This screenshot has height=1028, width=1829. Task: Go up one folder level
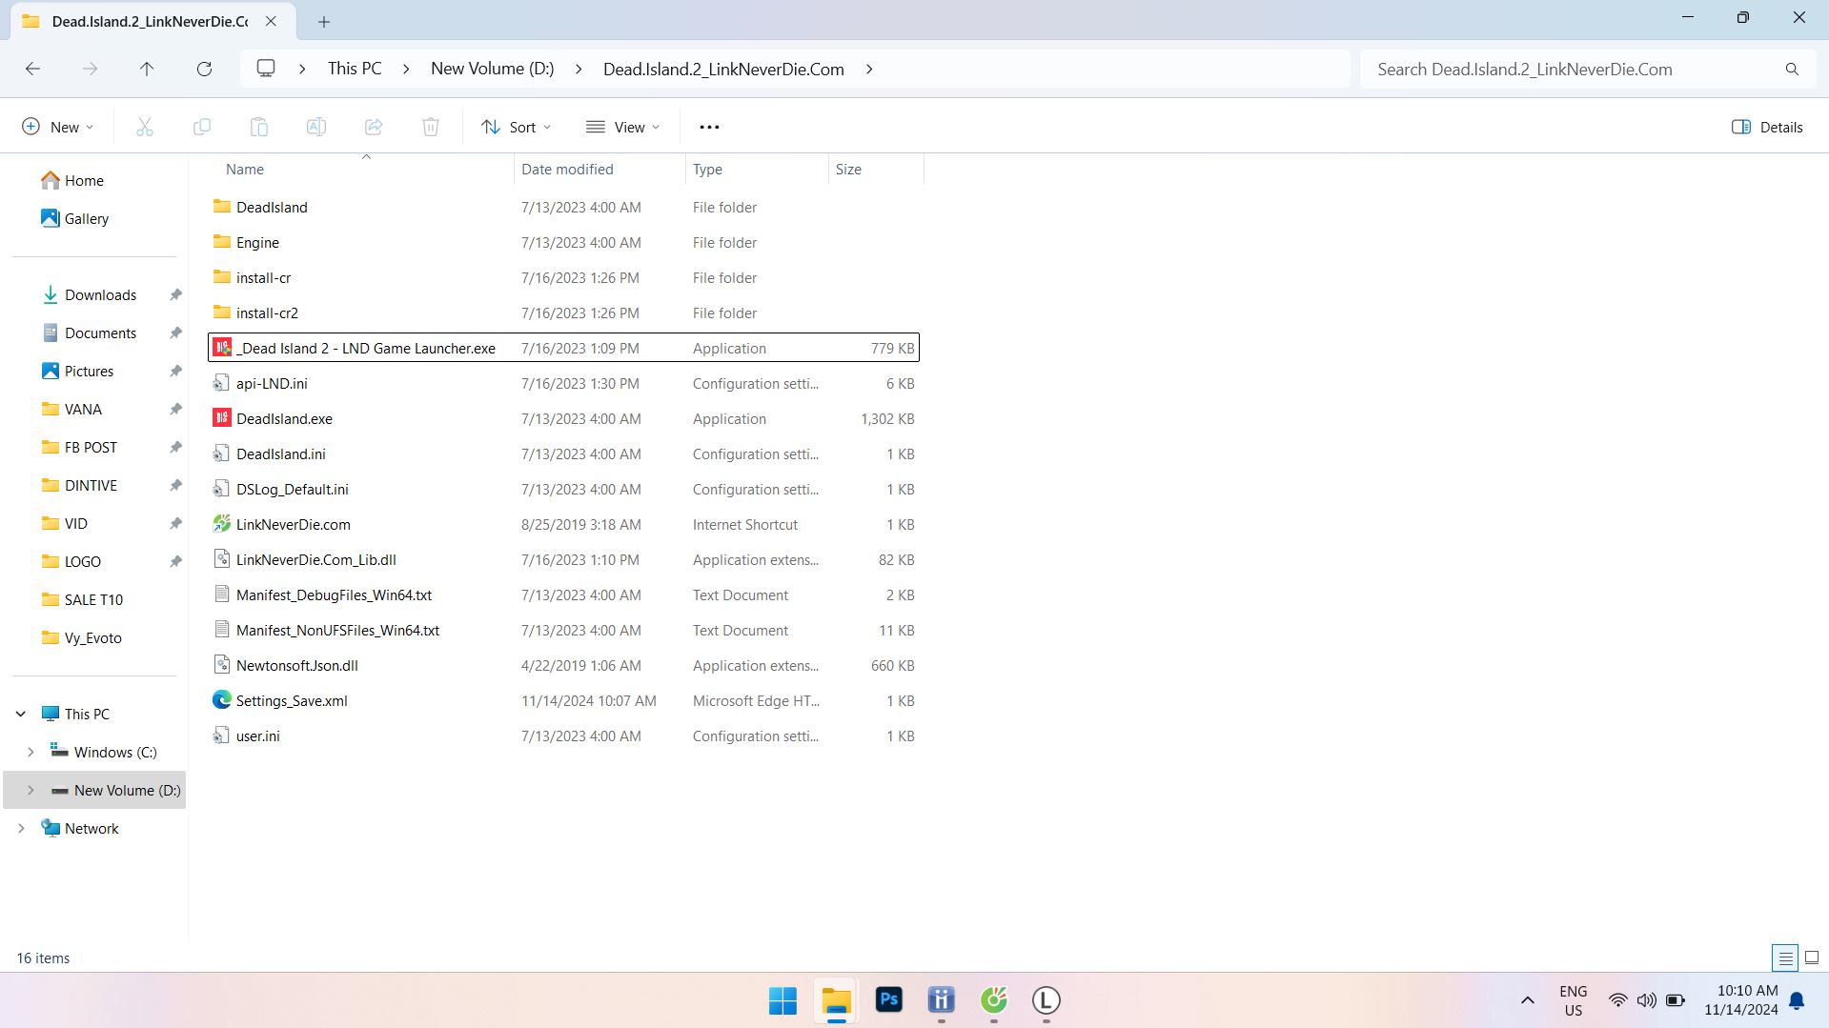[147, 70]
